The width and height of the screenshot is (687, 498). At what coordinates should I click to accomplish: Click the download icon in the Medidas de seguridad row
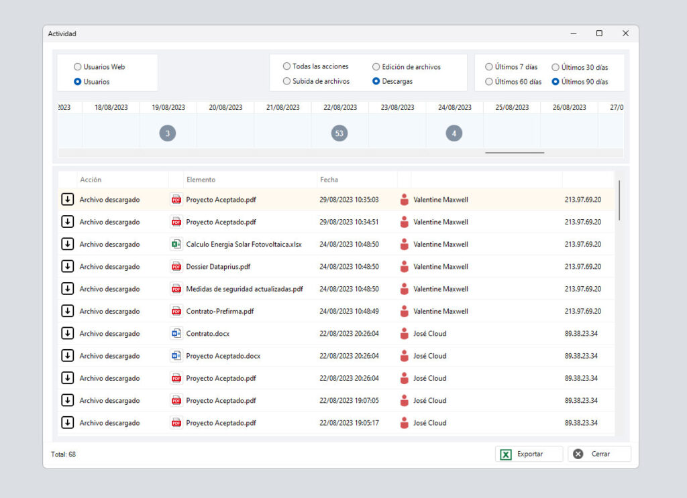tap(68, 288)
